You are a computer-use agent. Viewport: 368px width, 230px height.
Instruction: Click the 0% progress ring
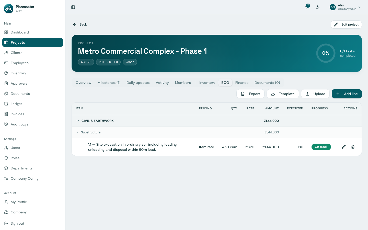coord(326,53)
